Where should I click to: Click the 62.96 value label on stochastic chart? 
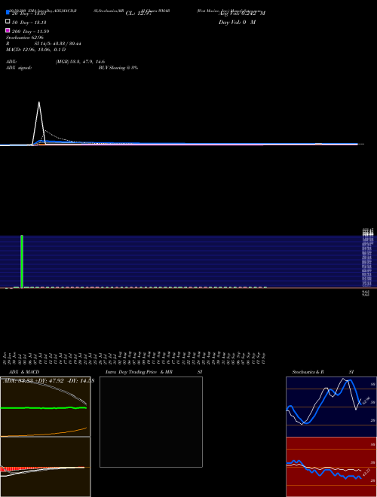pos(366,401)
